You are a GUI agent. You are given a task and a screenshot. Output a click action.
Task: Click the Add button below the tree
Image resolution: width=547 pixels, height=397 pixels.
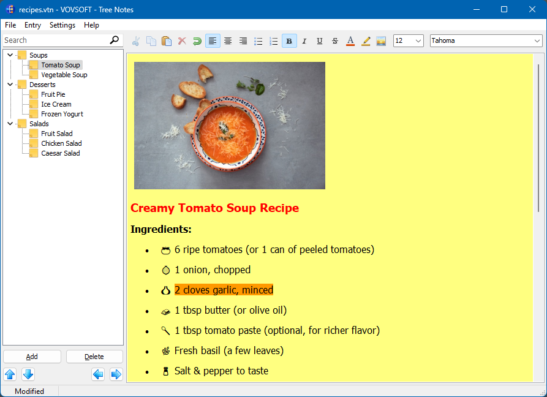32,356
